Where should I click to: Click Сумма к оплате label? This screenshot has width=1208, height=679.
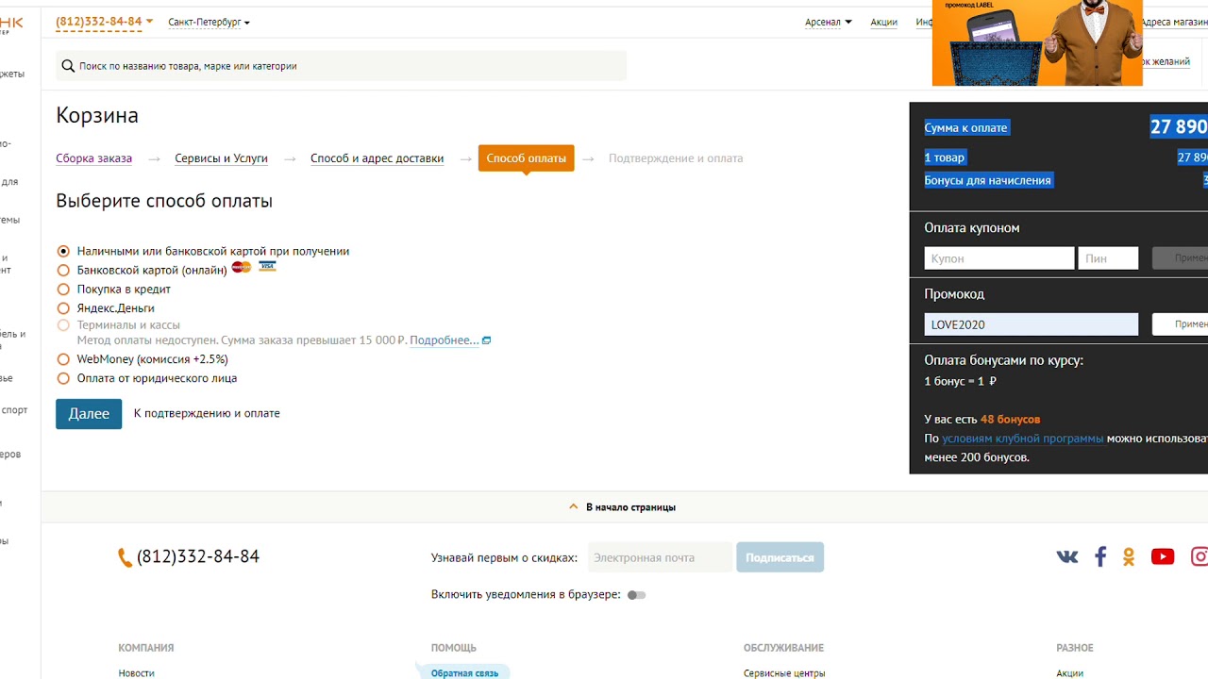pyautogui.click(x=965, y=127)
